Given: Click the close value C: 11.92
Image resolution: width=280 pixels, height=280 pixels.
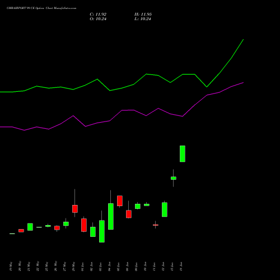Looking at the screenshot, I should pos(98,15).
